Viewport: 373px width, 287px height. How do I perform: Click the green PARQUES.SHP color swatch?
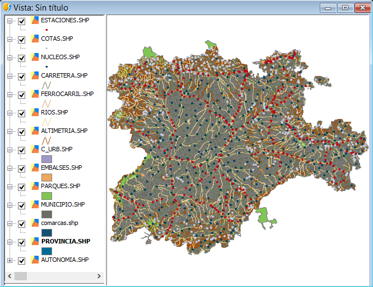coord(46,195)
